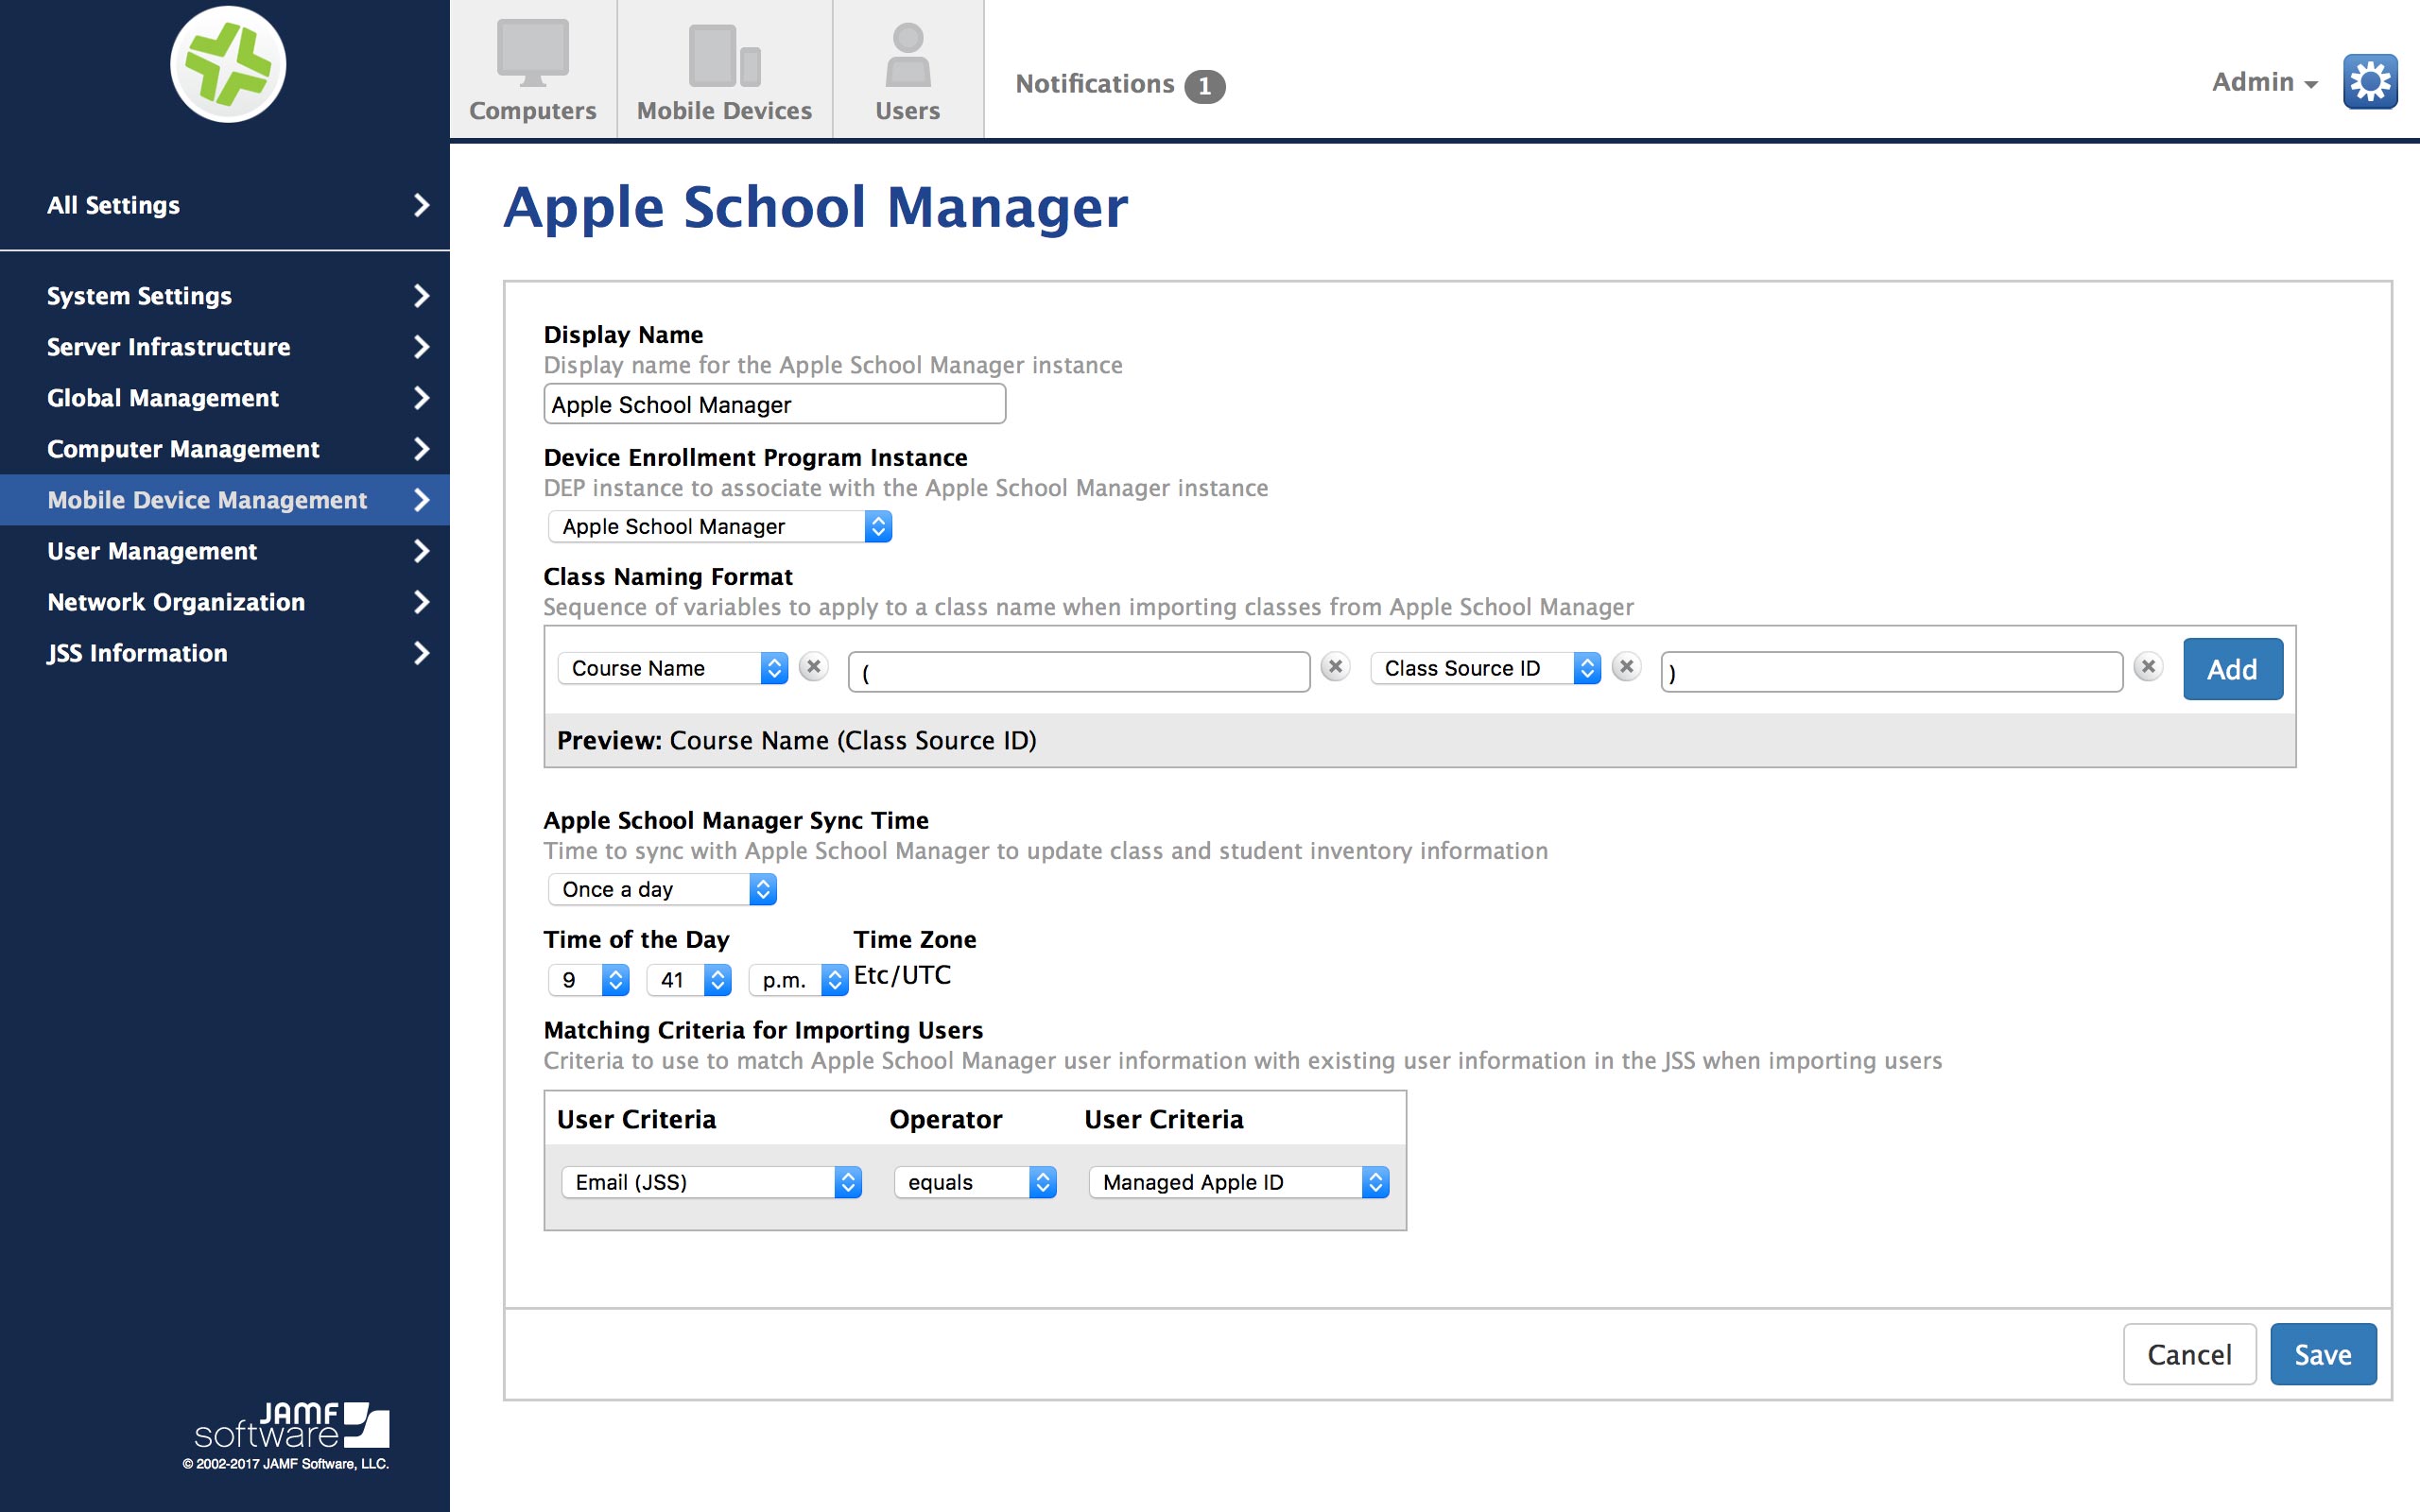Click the Apple School Manager page heading
The image size is (2420, 1512).
click(x=815, y=207)
